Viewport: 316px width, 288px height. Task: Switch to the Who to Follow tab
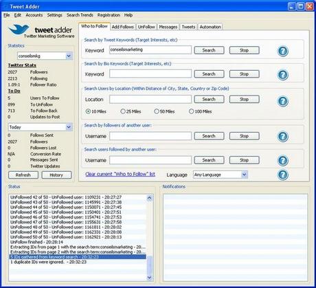(94, 26)
